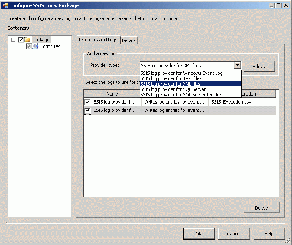Minimize the Configure SSIS Logs window
Screen dimensions: 292x245
coord(272,5)
